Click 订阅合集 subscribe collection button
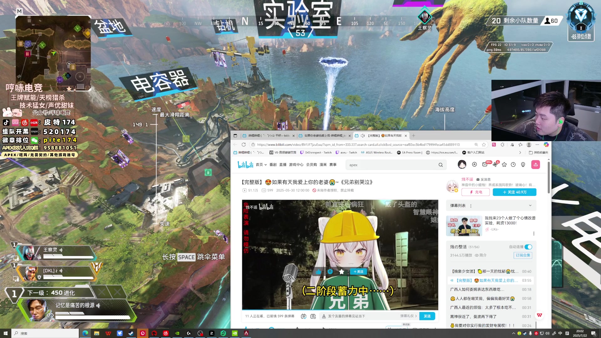Viewport: 601px width, 338px height. click(523, 255)
